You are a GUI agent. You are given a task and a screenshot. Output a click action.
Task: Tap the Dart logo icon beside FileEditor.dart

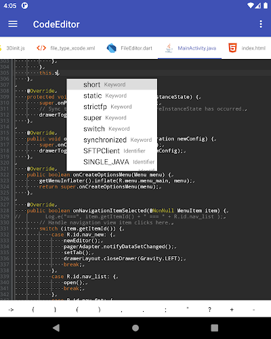111,48
